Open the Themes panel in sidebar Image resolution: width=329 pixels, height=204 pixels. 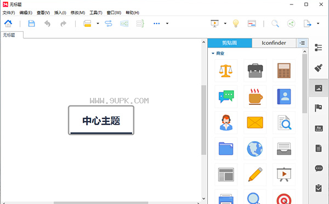319,129
